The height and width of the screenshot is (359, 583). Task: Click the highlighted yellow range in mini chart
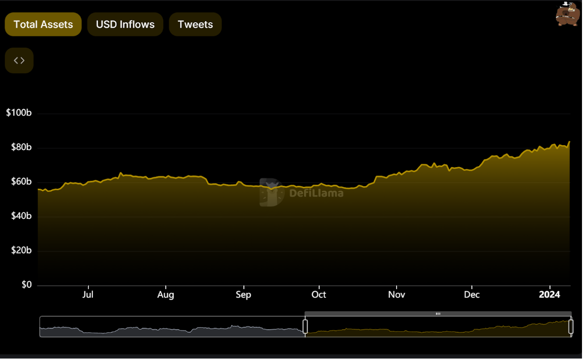(437, 329)
